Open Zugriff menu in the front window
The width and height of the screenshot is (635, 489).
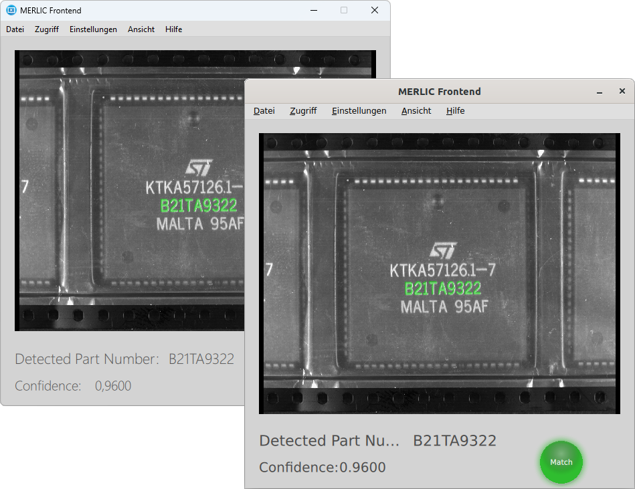(x=303, y=111)
